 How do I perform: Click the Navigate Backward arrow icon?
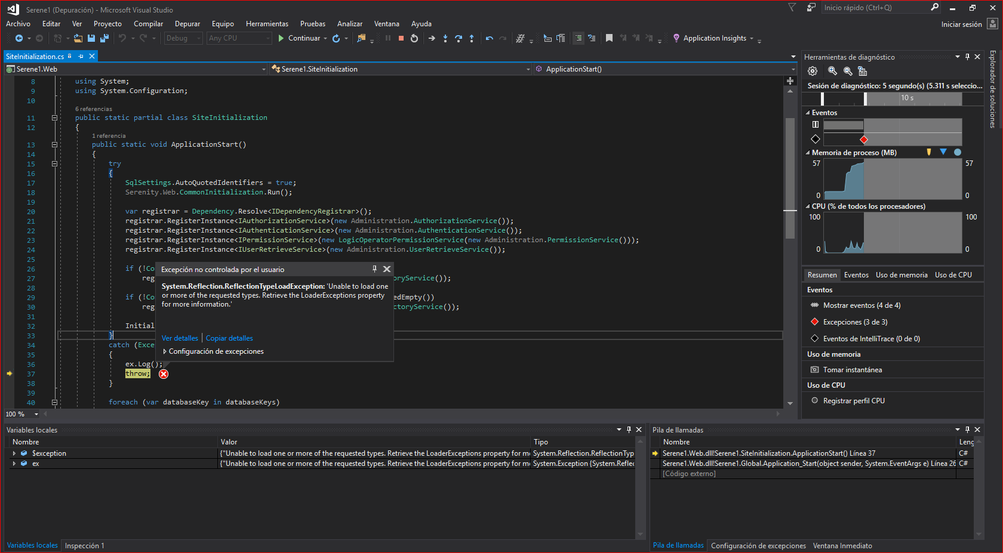(x=19, y=38)
